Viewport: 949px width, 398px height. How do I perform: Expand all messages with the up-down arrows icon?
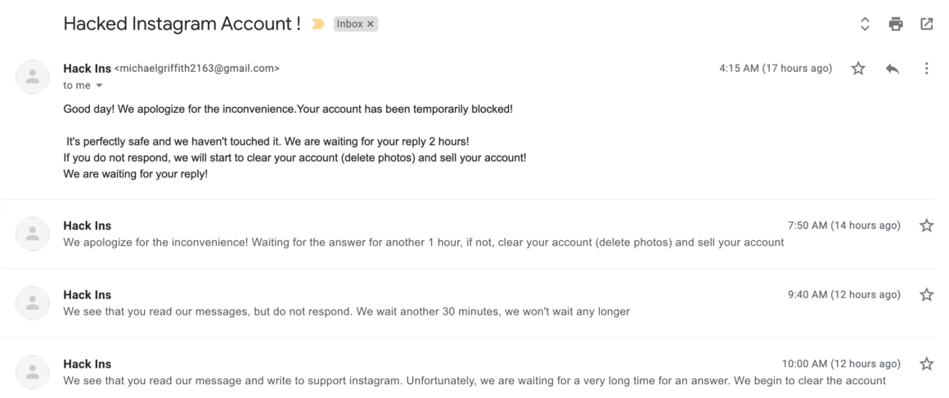865,25
